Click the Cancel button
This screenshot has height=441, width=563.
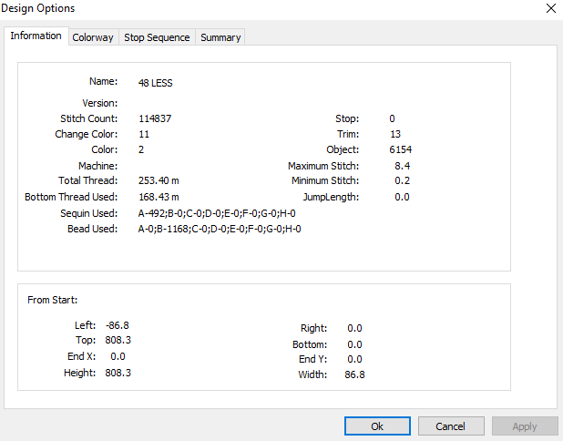[451, 426]
